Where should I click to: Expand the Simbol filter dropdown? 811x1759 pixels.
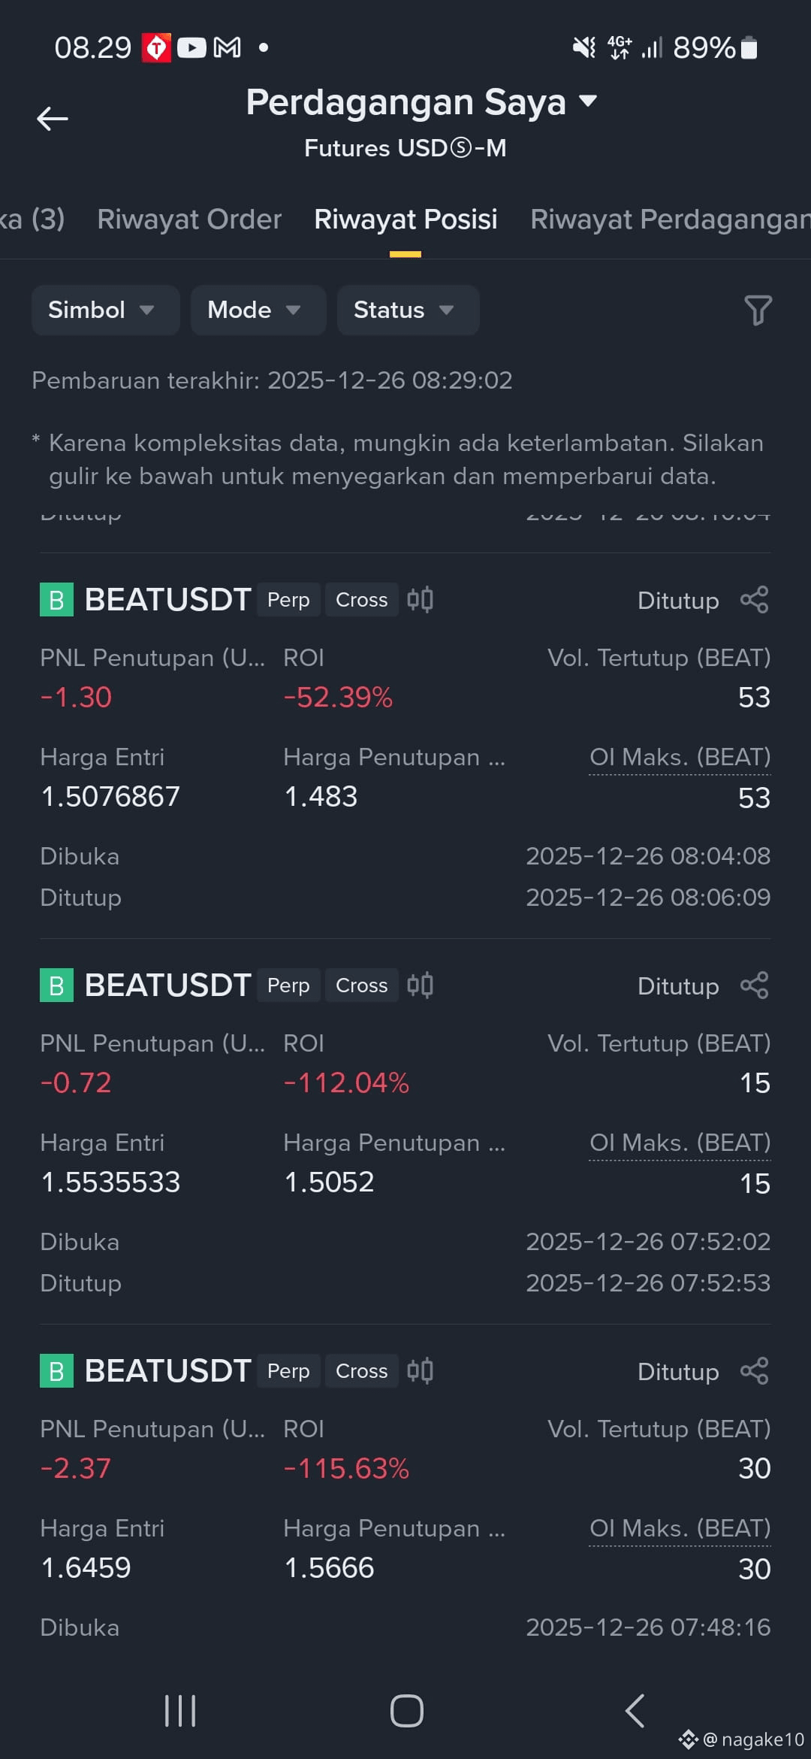tap(105, 310)
